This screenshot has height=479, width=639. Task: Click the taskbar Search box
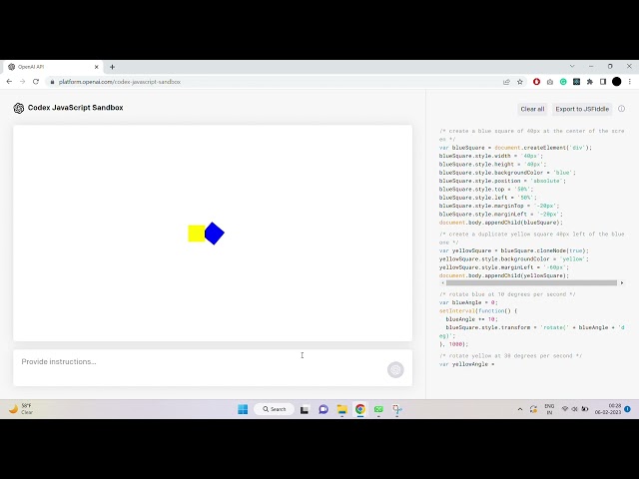[275, 409]
